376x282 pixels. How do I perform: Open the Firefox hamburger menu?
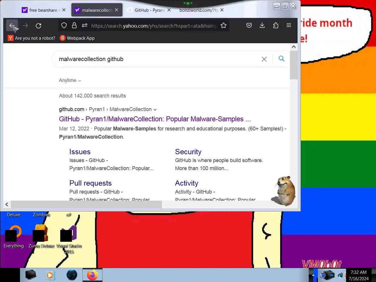[x=289, y=26]
